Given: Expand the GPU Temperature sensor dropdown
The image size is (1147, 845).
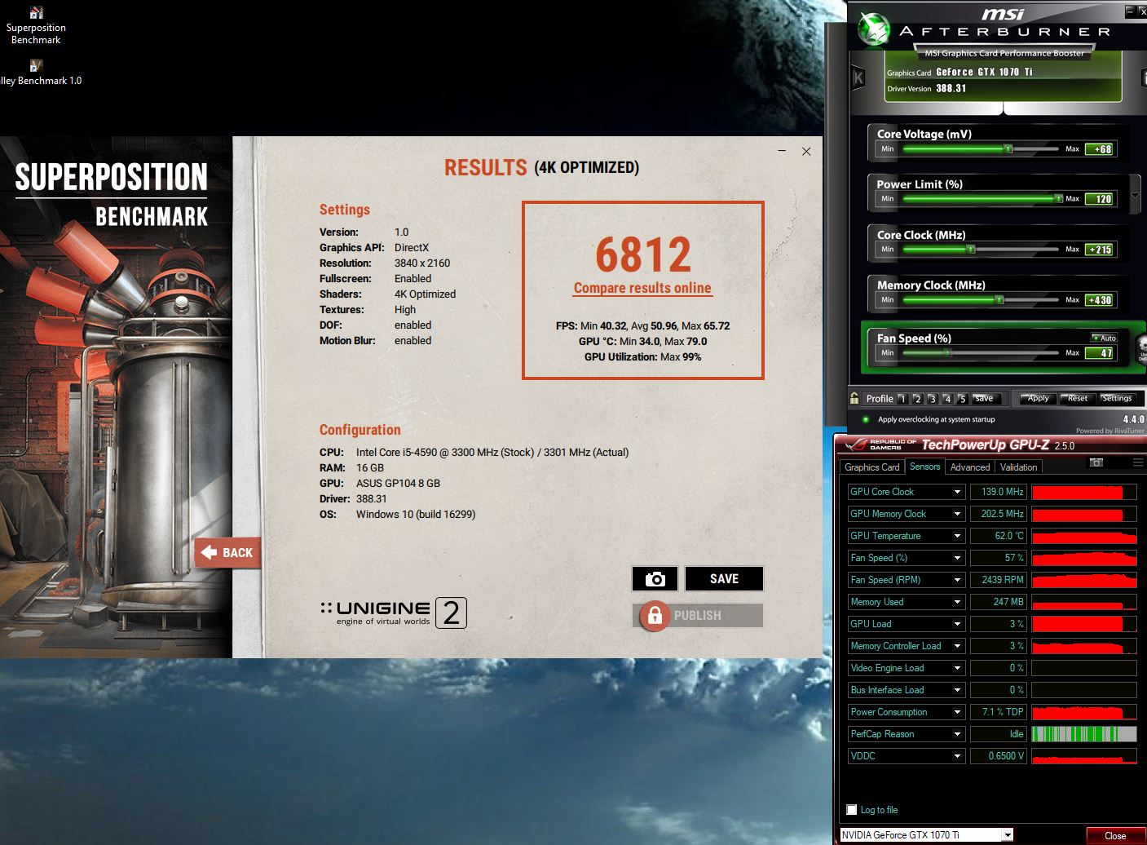Looking at the screenshot, I should coord(958,536).
